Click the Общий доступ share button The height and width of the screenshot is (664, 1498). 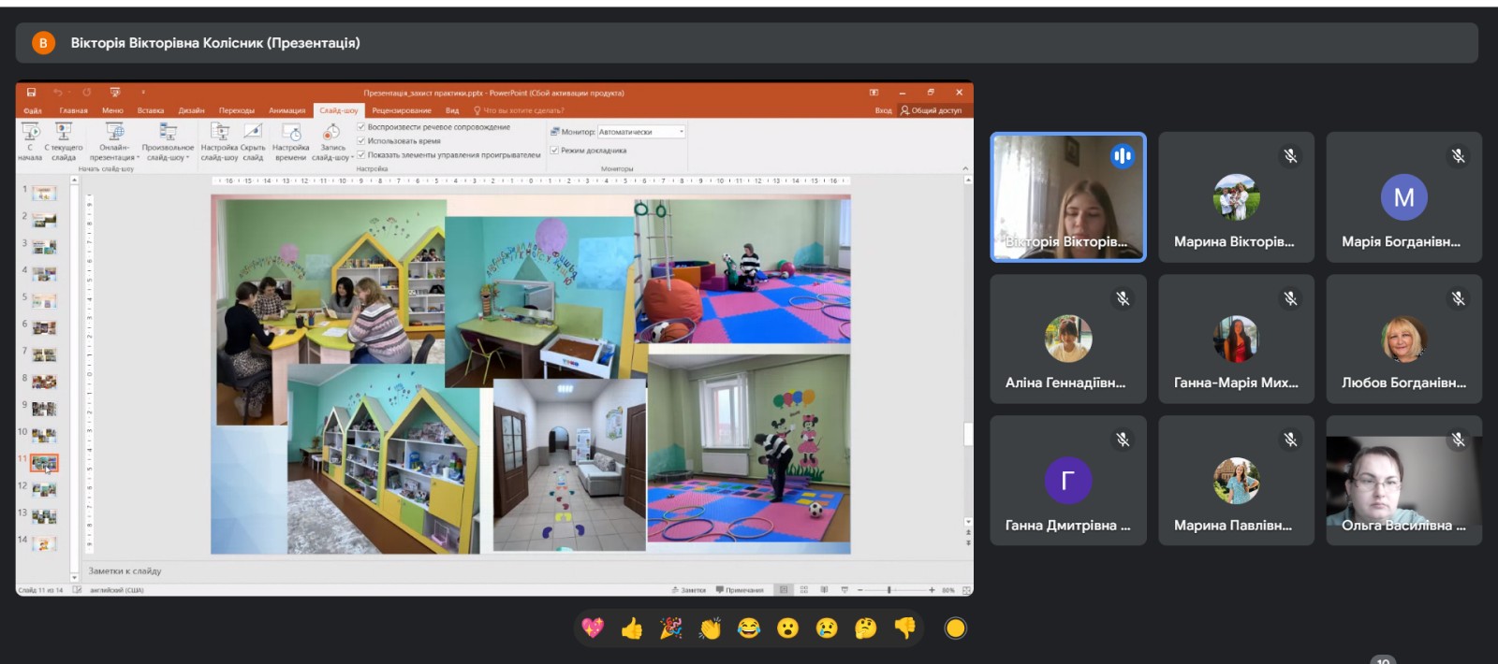[932, 110]
